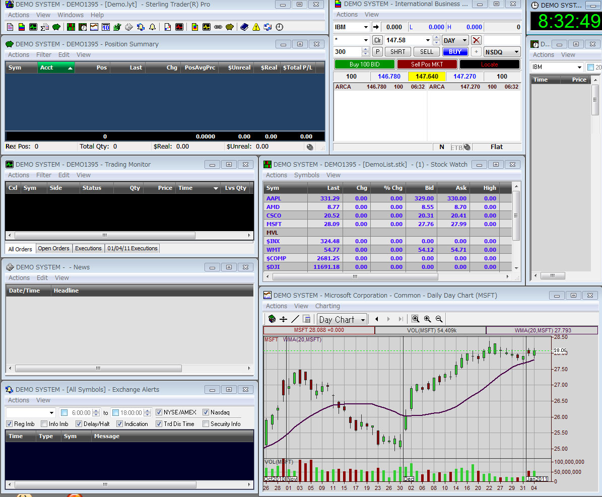The image size is (602, 497).
Task: Open the IBM dropdown in the time and sales window
Action: (579, 67)
